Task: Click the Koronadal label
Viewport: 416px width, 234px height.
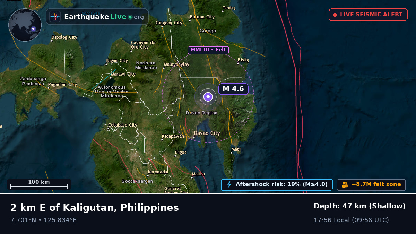Action: (x=158, y=172)
